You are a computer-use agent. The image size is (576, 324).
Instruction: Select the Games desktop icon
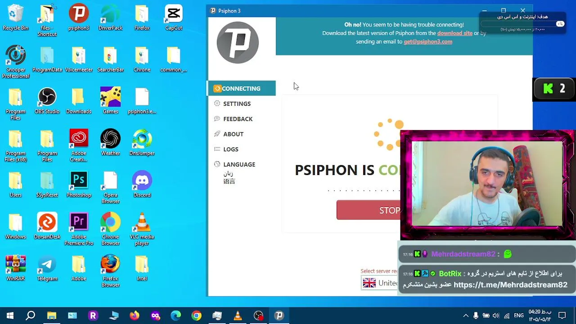point(110,101)
